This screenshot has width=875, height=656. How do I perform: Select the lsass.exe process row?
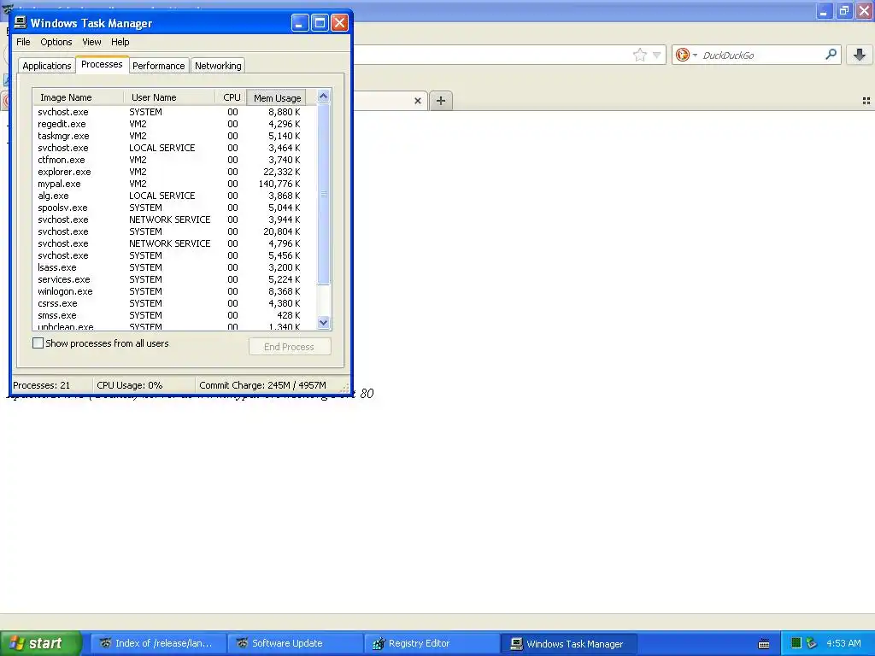[x=174, y=267]
